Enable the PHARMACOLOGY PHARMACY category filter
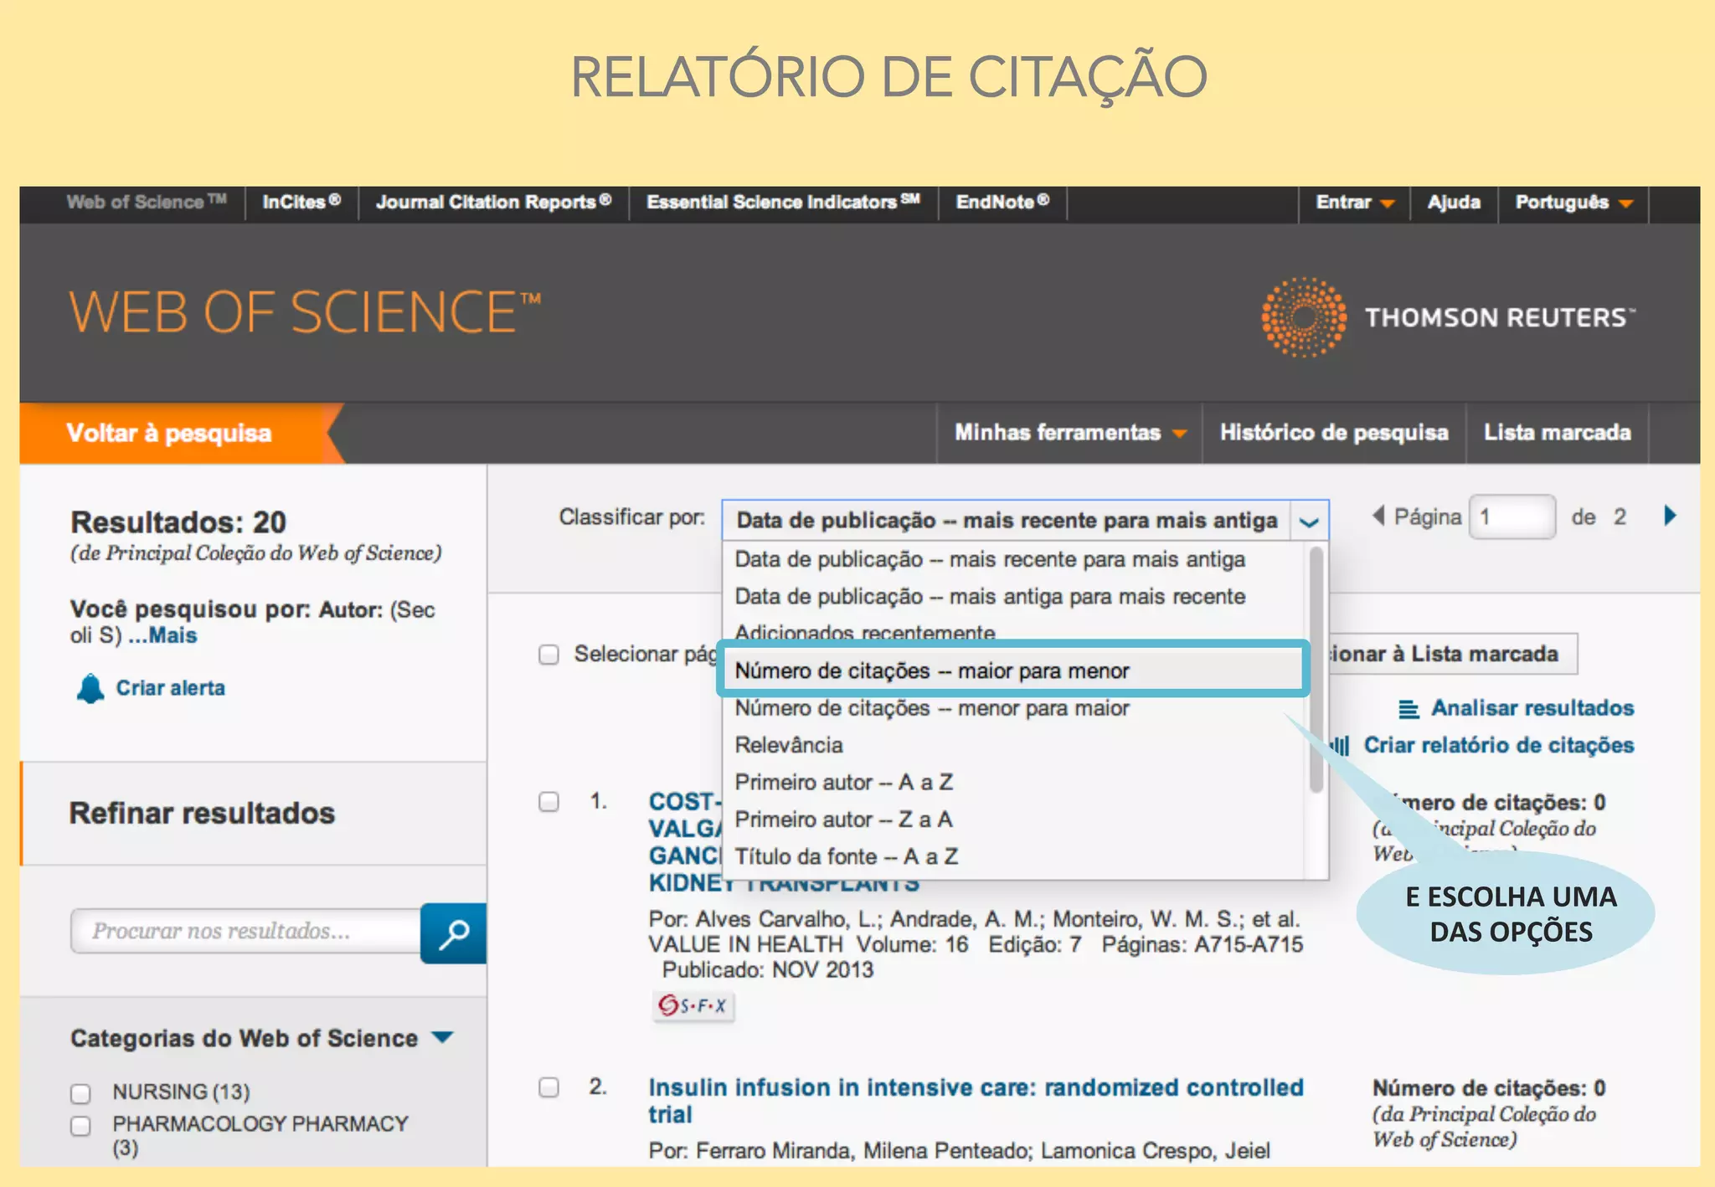The width and height of the screenshot is (1715, 1187). 80,1126
